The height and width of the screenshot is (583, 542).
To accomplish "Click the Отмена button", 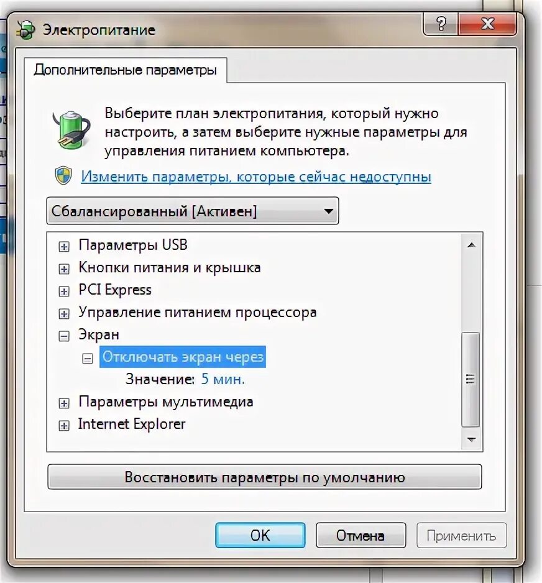I will [361, 535].
